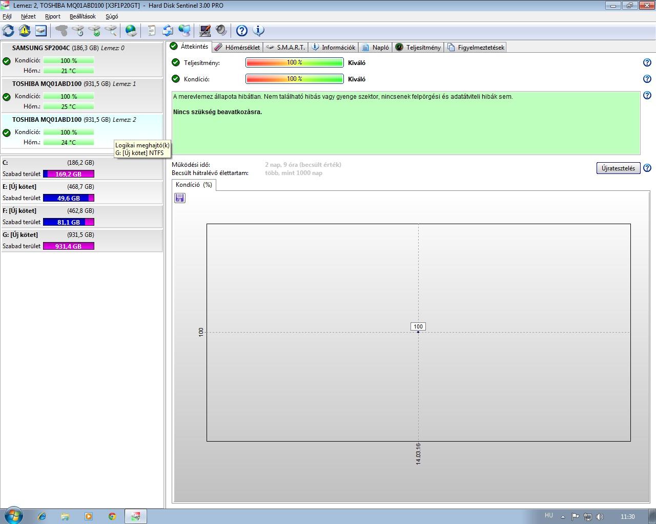Select the F: [Új kötet] drive entry
The image size is (656, 524).
[82, 216]
